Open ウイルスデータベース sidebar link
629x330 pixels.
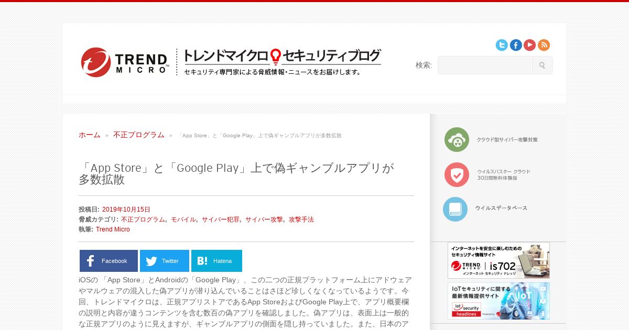(501, 208)
